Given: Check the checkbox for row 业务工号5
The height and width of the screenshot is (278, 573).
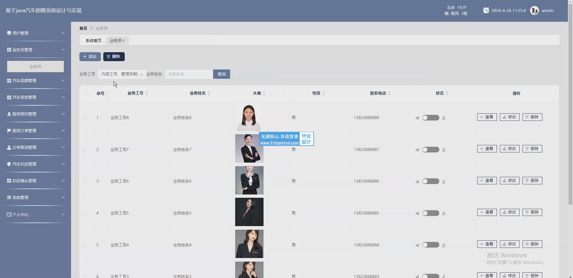Looking at the screenshot, I should (x=84, y=213).
